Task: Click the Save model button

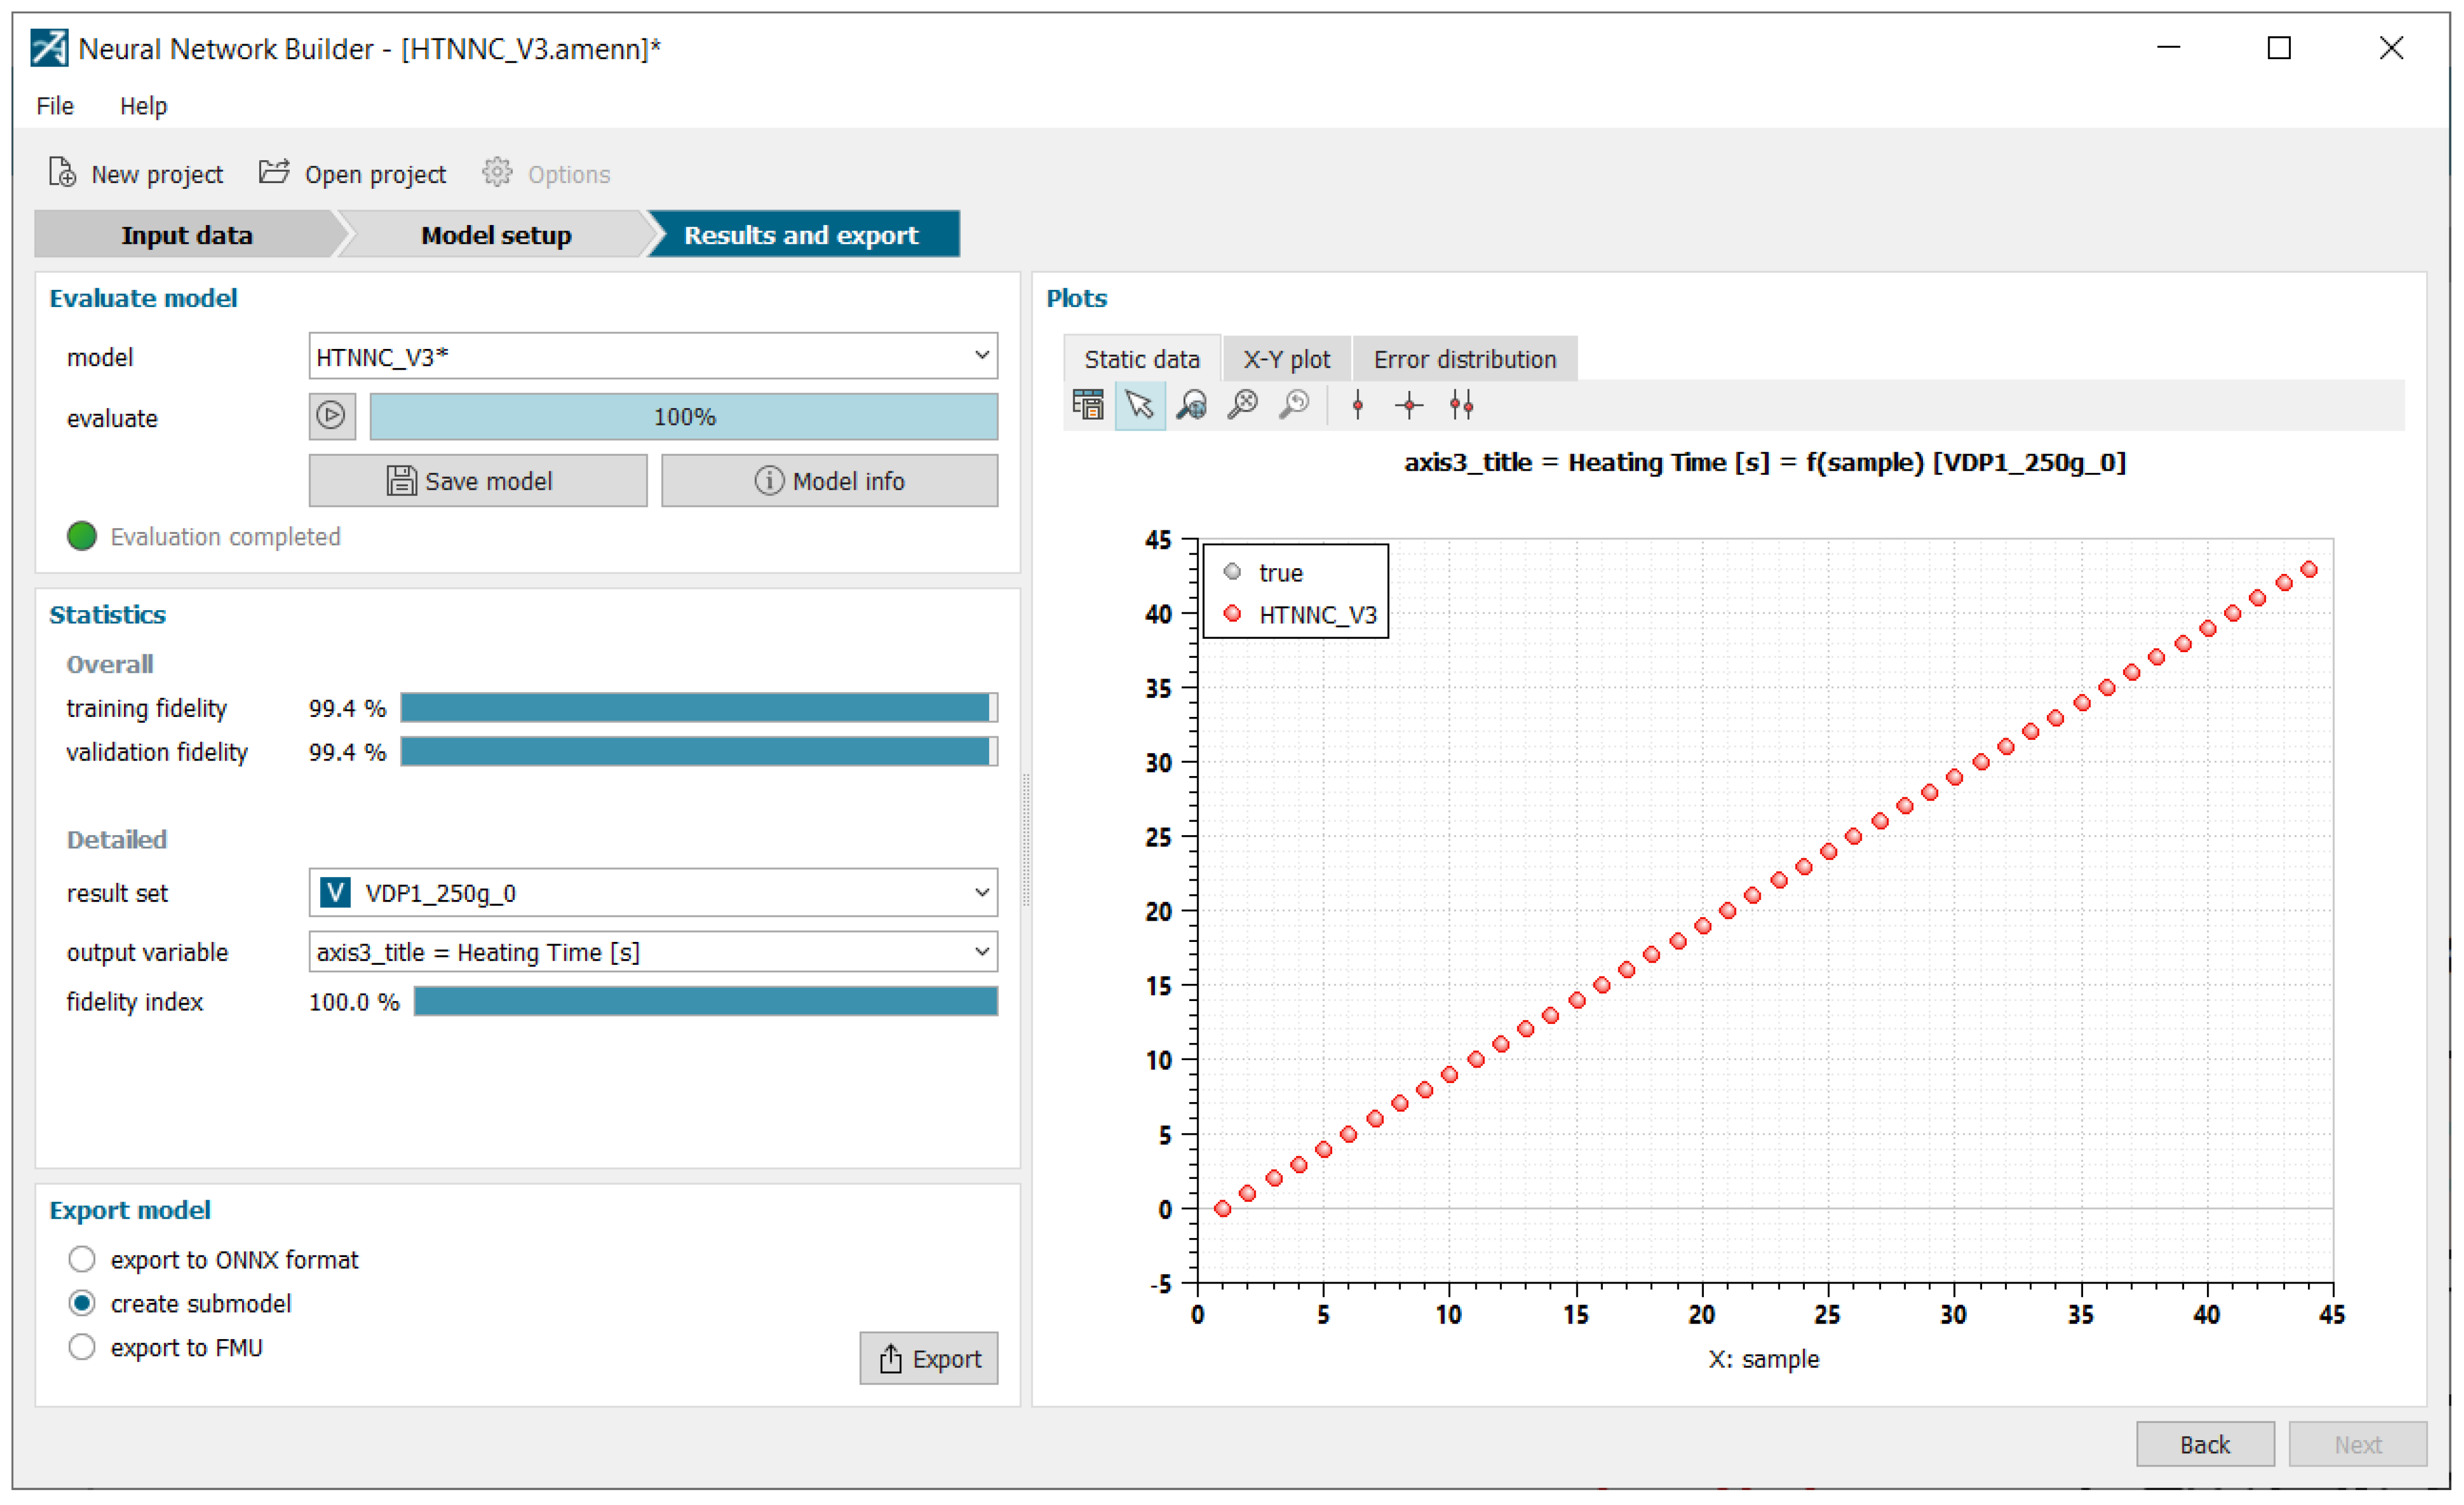Action: coord(477,482)
